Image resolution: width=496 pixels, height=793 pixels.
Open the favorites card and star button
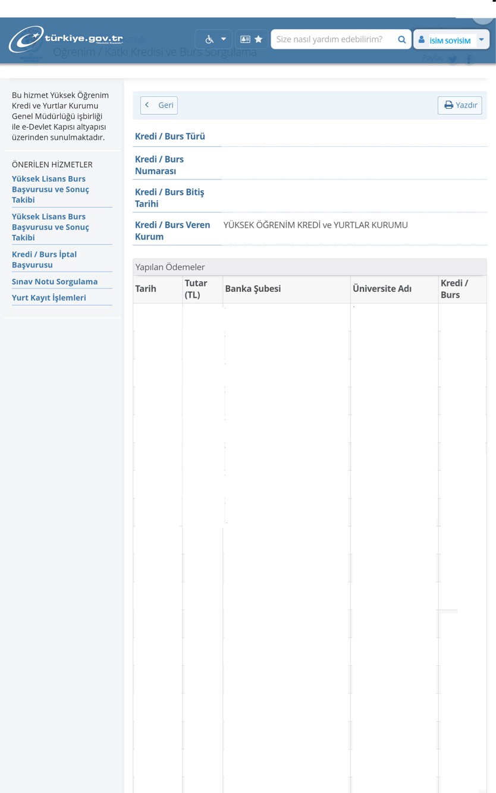252,39
